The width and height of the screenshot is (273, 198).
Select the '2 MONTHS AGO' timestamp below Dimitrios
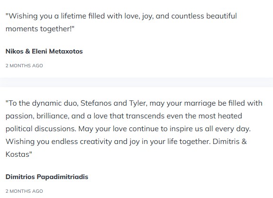pyautogui.click(x=24, y=191)
